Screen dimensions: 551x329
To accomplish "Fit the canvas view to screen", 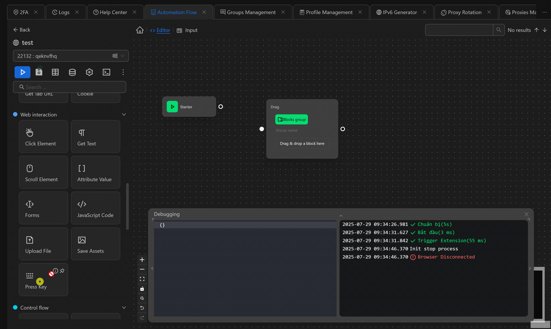I will 142,279.
